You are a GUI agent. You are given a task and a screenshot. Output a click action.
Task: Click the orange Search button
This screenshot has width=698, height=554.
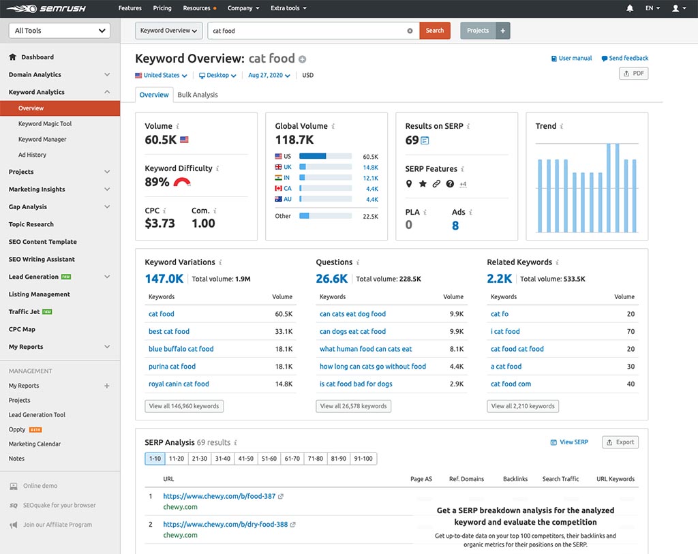pos(435,31)
